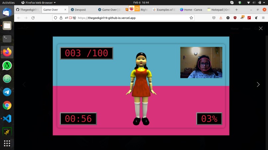This screenshot has width=268, height=150.
Task: Open Firefox downloads panel
Action: pyautogui.click(x=221, y=18)
